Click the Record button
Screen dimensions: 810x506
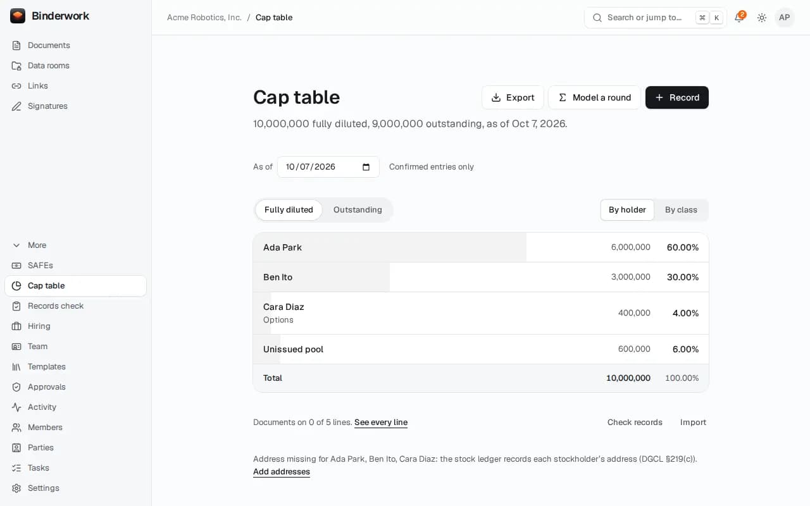coord(677,97)
